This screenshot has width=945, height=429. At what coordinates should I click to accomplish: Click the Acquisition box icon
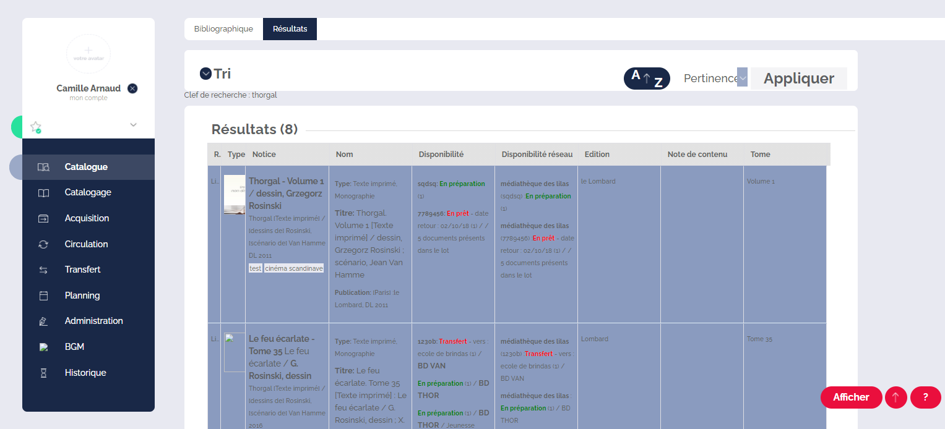click(x=43, y=218)
